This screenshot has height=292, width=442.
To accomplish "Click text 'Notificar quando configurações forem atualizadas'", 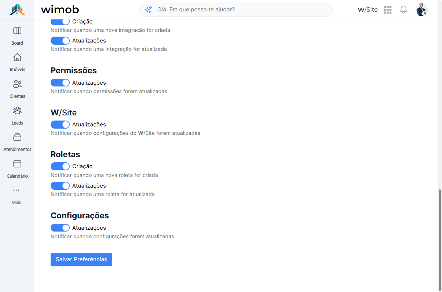I will tap(112, 236).
